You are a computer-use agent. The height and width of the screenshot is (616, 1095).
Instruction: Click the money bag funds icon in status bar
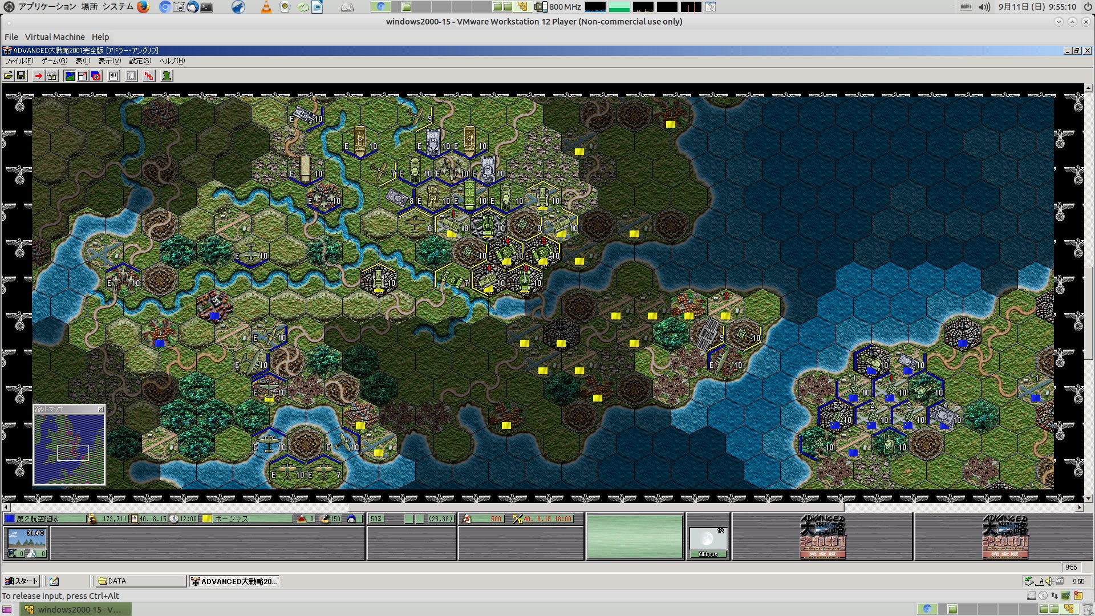(x=92, y=518)
